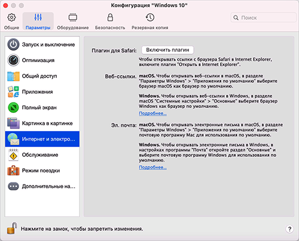This screenshot has width=299, height=241.
Task: Open Подробнее link under Эл. почта
Action: click(152, 168)
